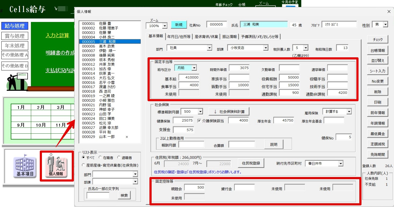This screenshot has width=394, height=207.
Task: Switch to the 振込情報 tab
Action: 230,37
